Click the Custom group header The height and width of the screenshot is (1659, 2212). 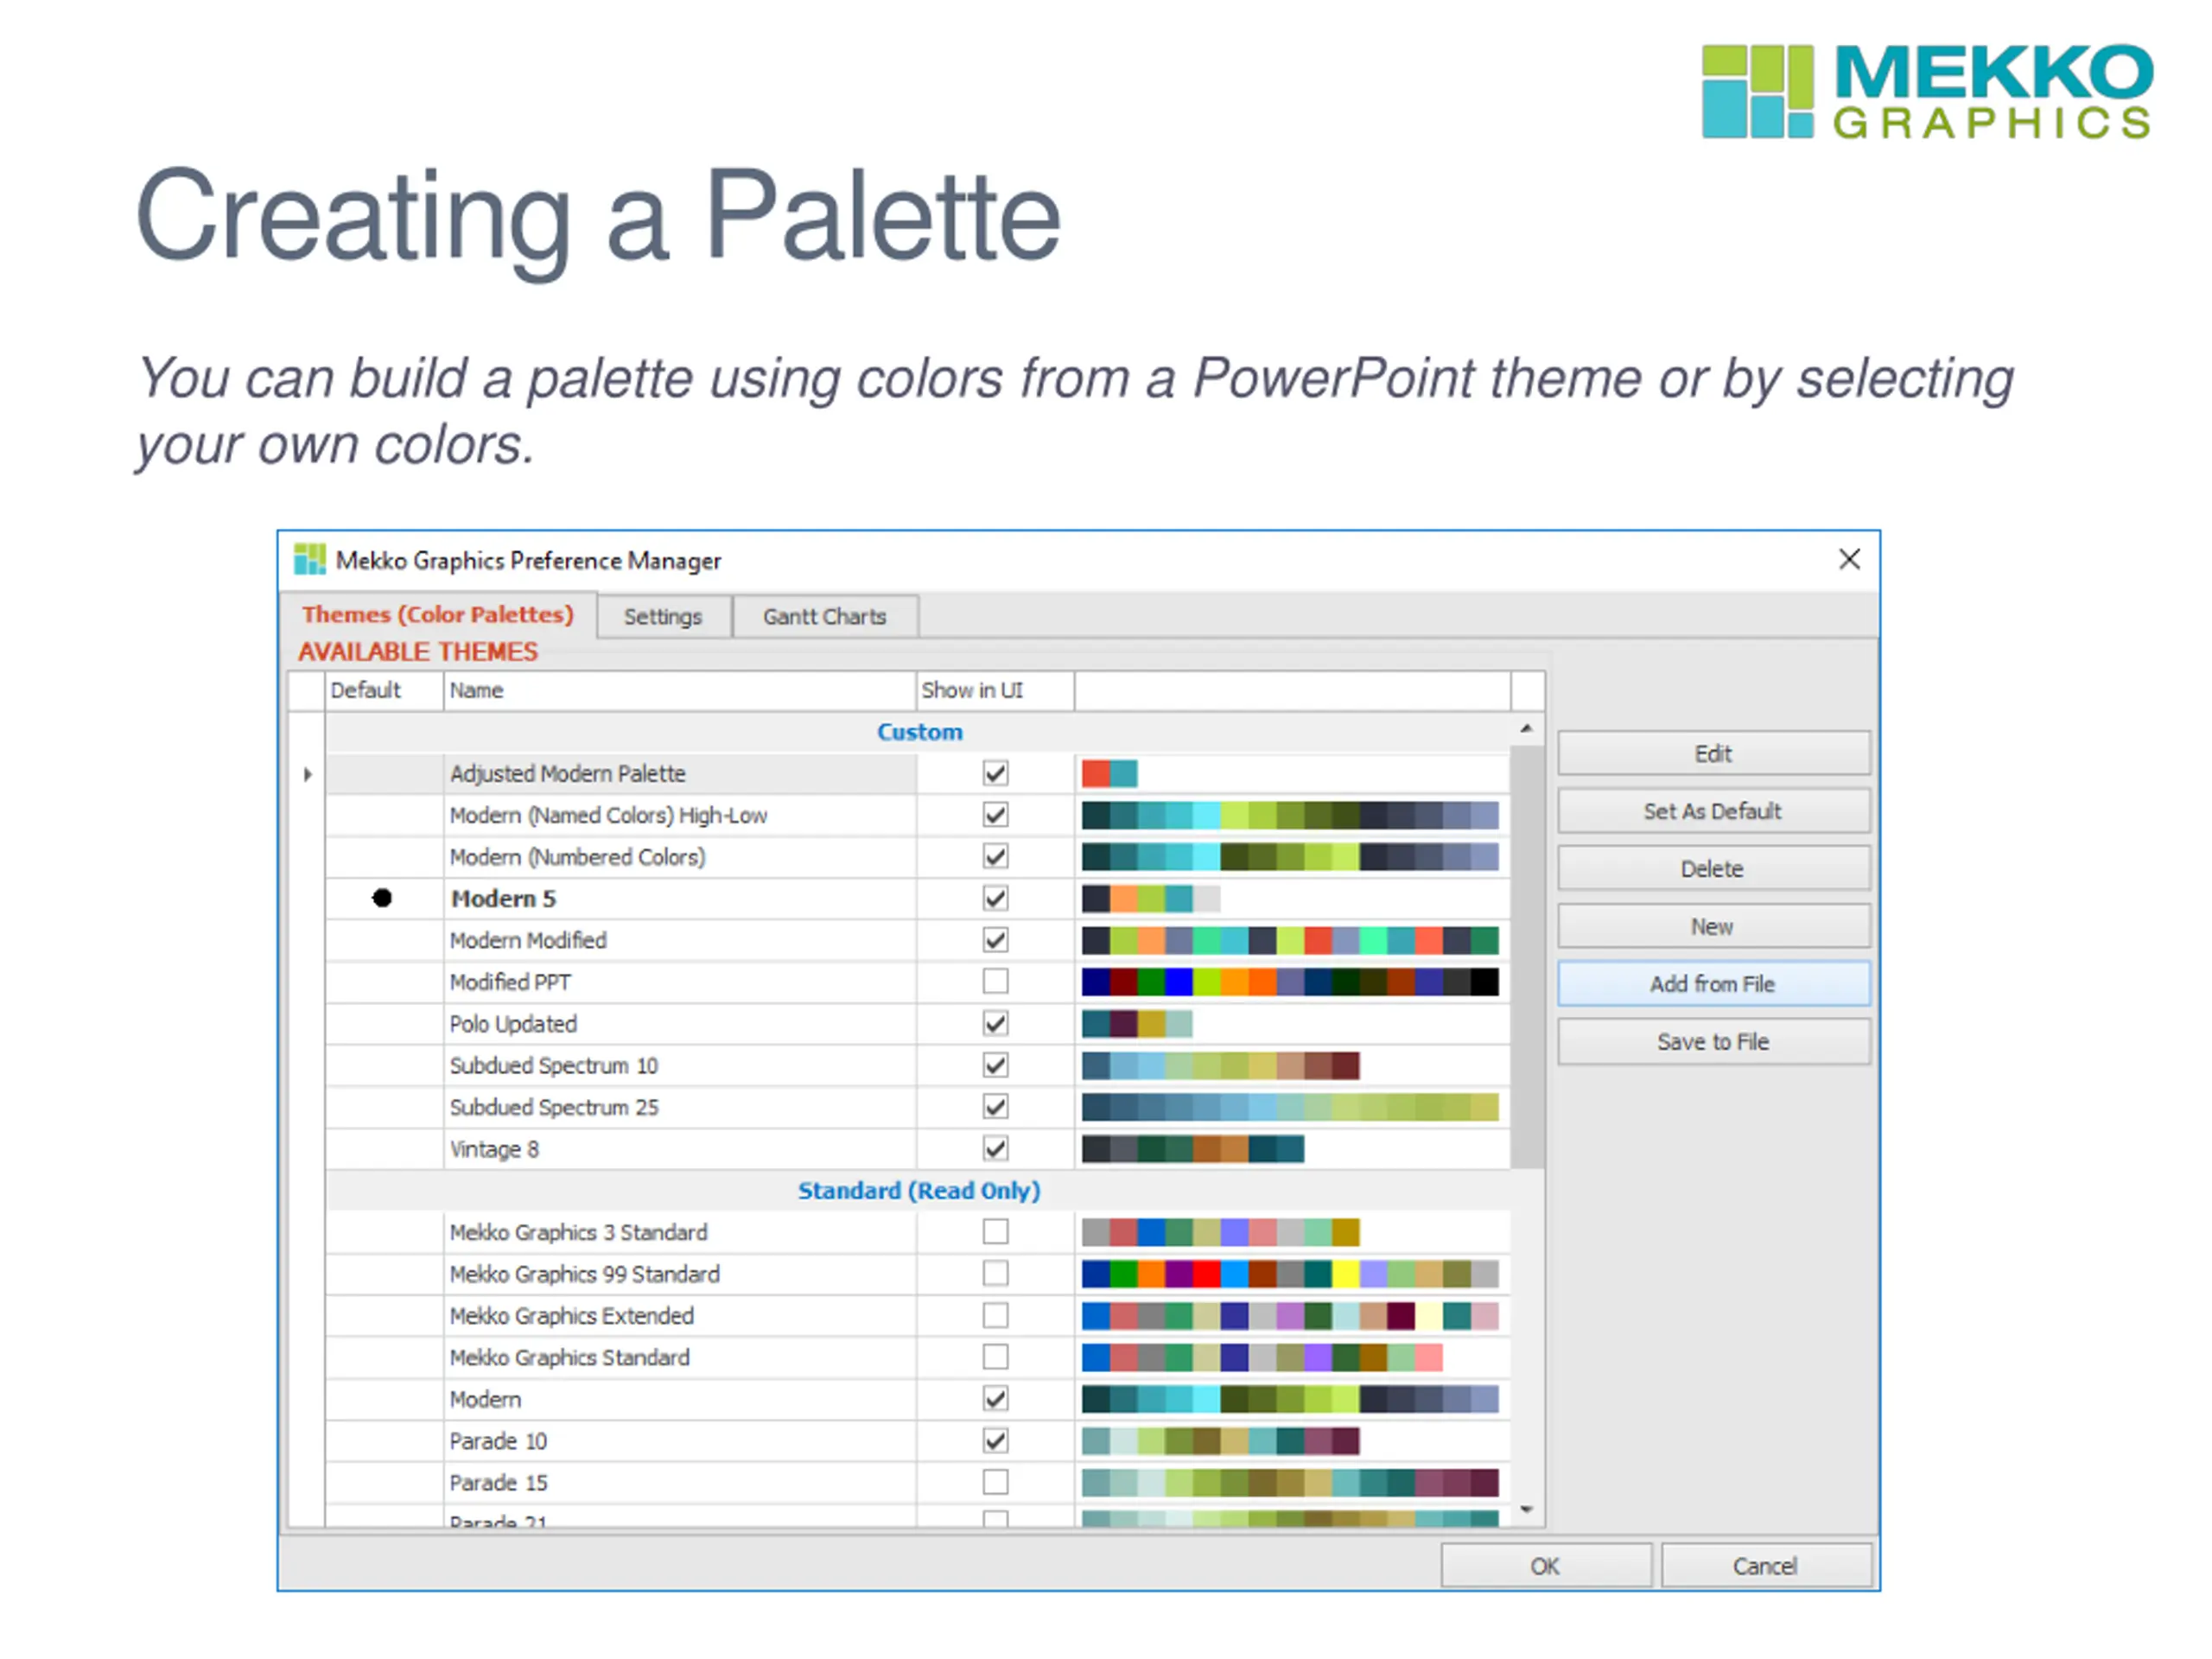pos(919,732)
